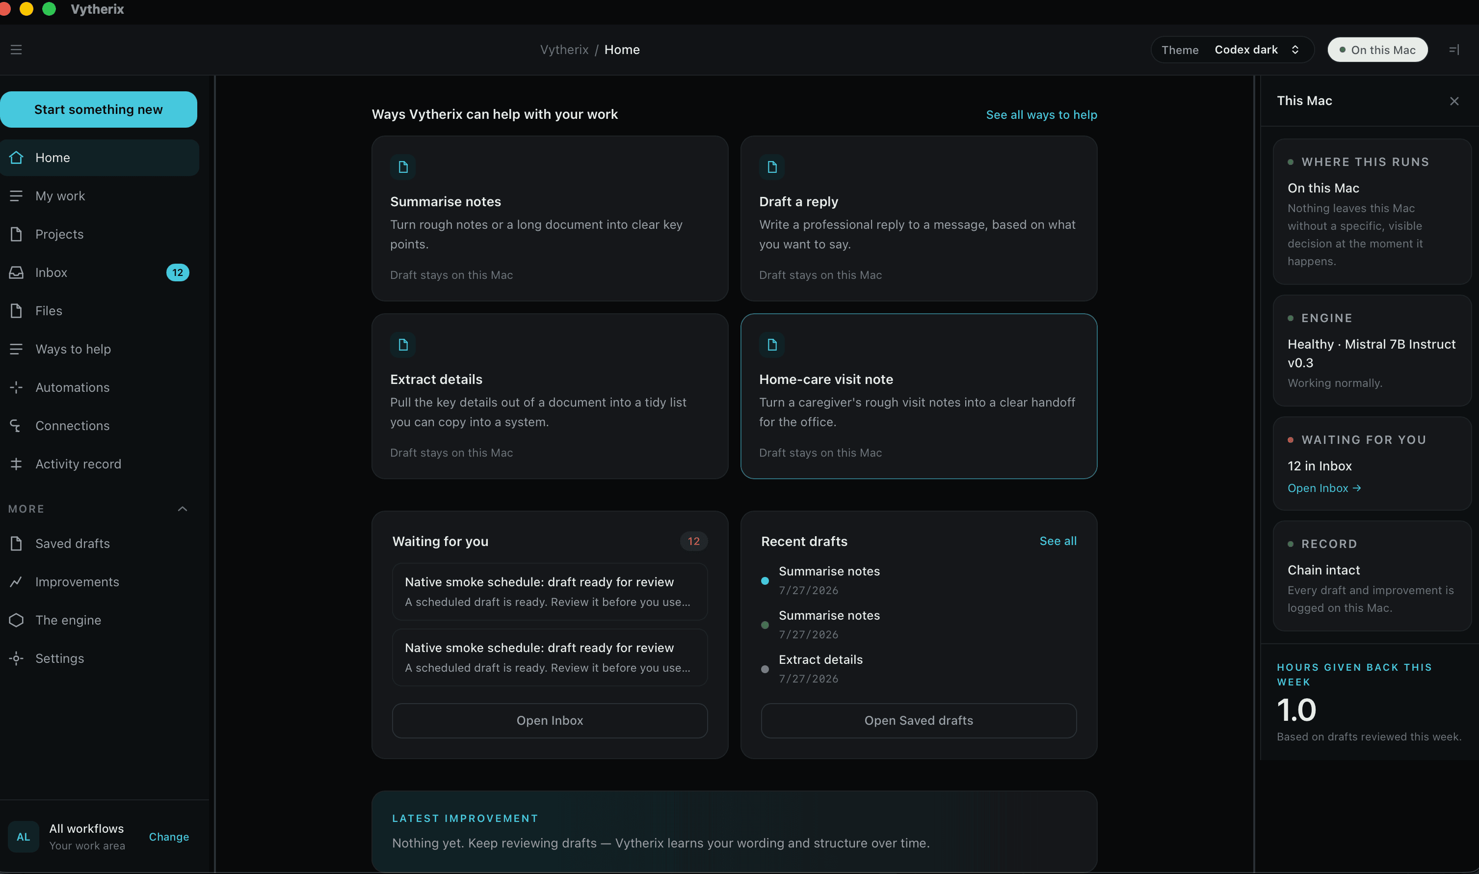Click the My work list icon

(17, 196)
